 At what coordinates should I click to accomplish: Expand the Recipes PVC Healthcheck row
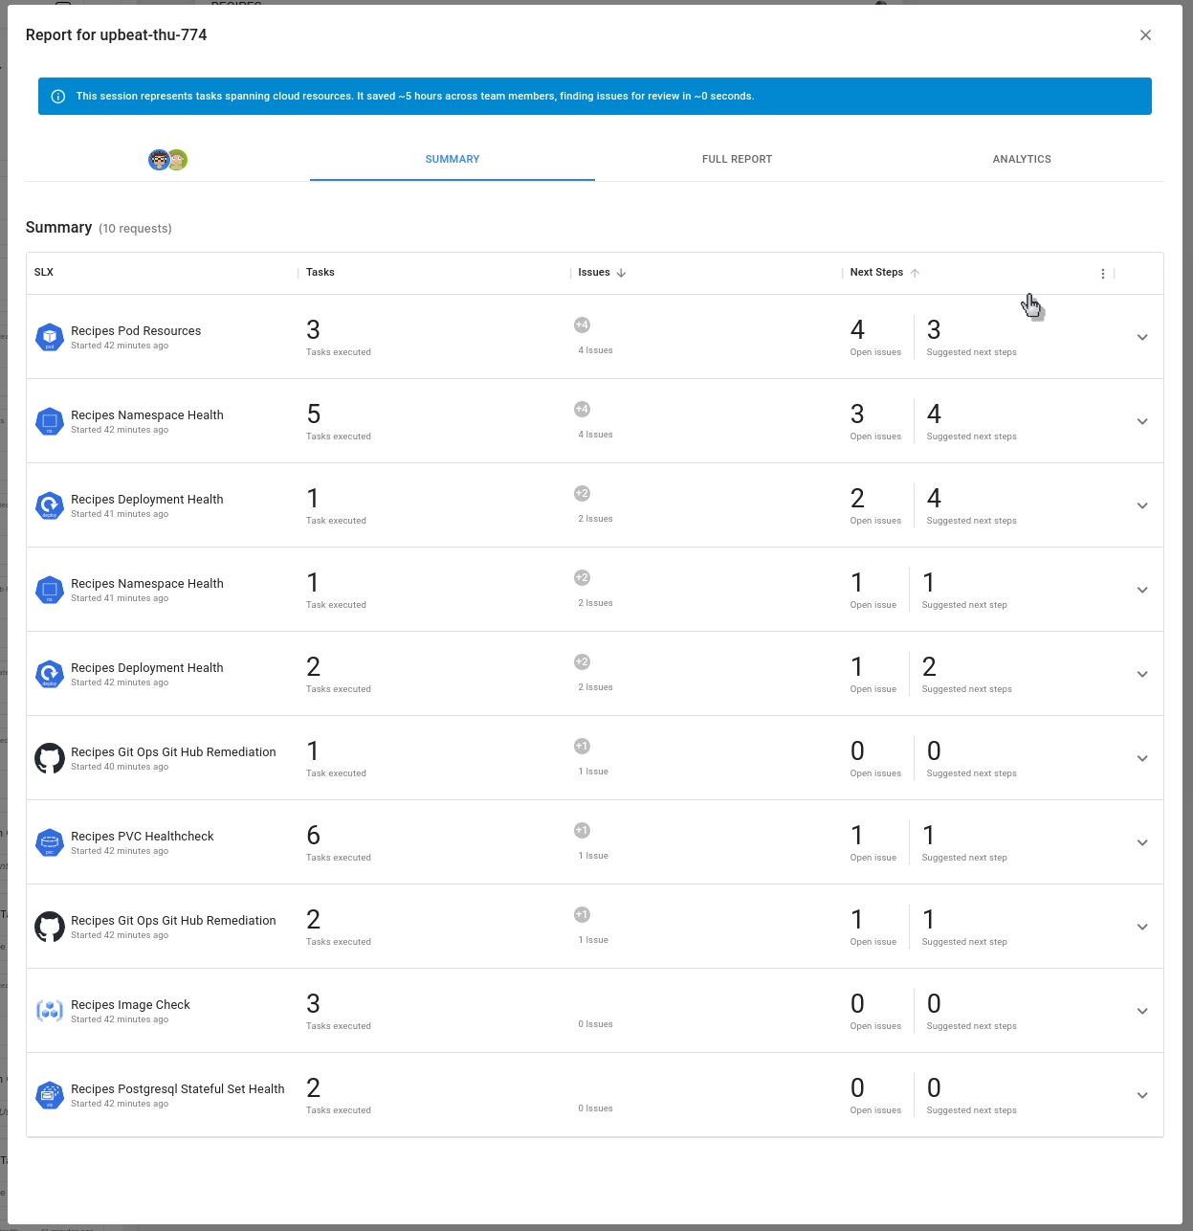point(1141,842)
